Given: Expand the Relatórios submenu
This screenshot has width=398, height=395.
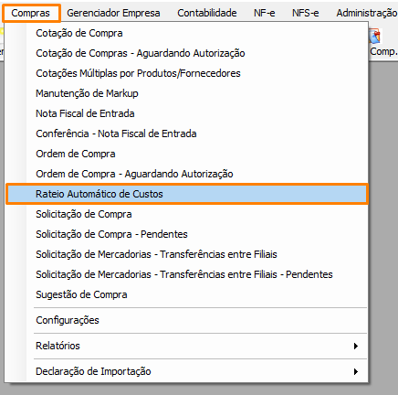Looking at the screenshot, I should [187, 346].
